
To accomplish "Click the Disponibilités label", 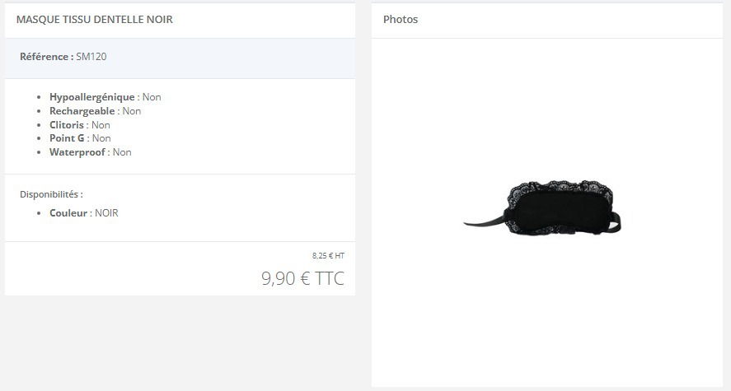I will [x=51, y=194].
